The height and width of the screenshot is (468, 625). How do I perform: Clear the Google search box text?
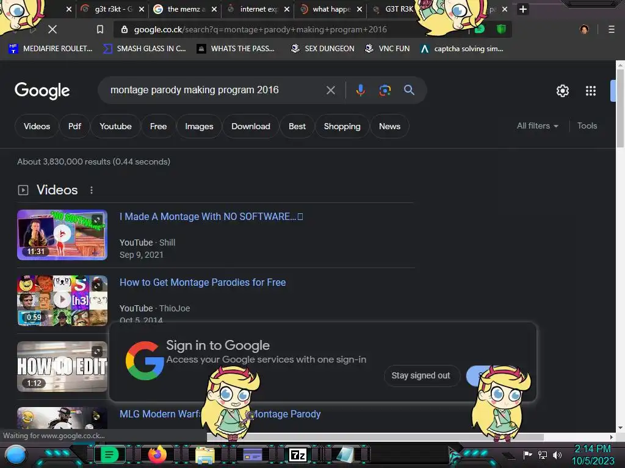tap(330, 90)
